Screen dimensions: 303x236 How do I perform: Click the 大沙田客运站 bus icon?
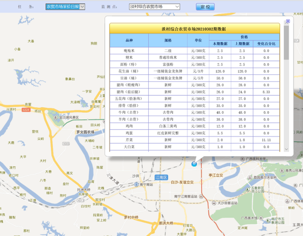pos(214,203)
